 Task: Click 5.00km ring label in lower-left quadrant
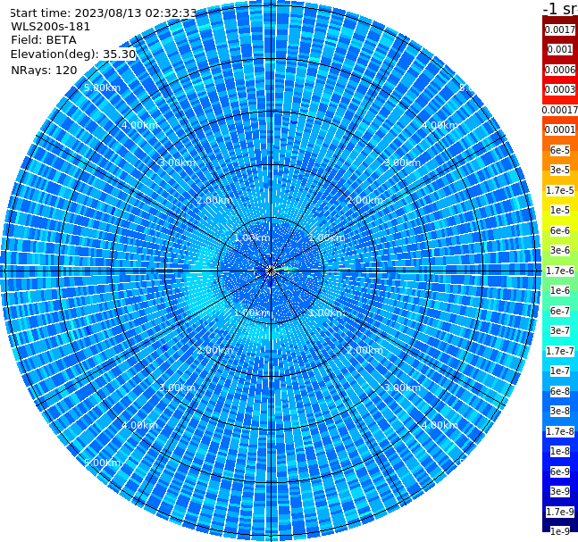coord(102,463)
